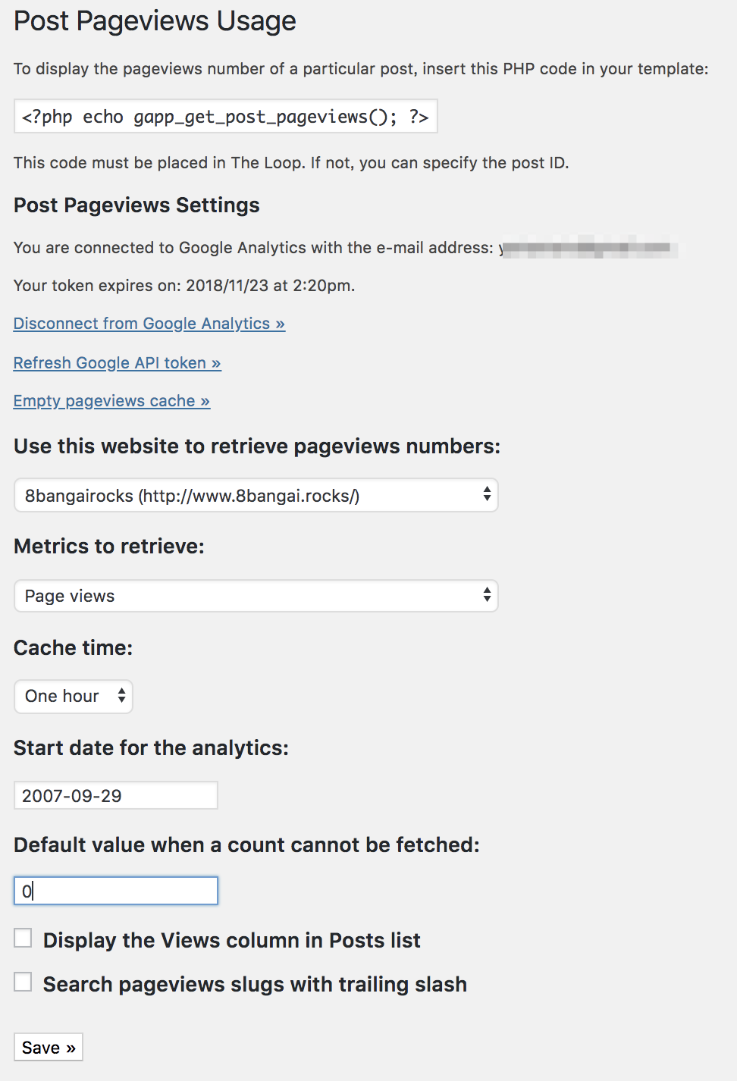Expand the Page views metrics dropdown
The width and height of the screenshot is (737, 1081).
tap(256, 596)
